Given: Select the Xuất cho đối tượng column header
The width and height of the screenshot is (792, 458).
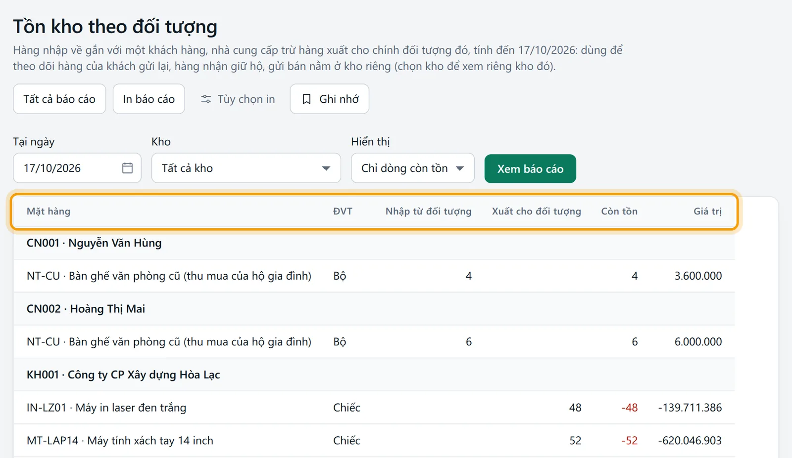Looking at the screenshot, I should tap(537, 211).
